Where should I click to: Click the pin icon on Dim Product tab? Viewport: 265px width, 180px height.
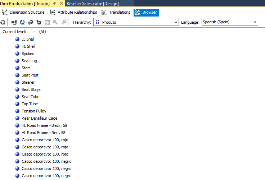tap(55, 3)
